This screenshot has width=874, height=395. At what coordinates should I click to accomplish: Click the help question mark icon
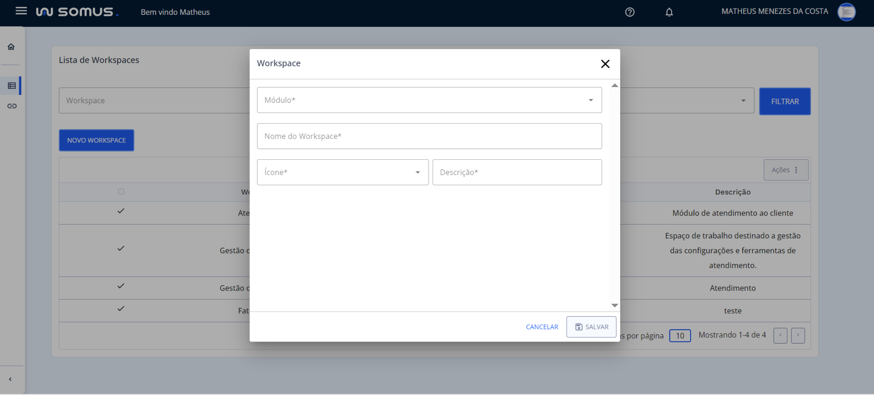pos(629,12)
